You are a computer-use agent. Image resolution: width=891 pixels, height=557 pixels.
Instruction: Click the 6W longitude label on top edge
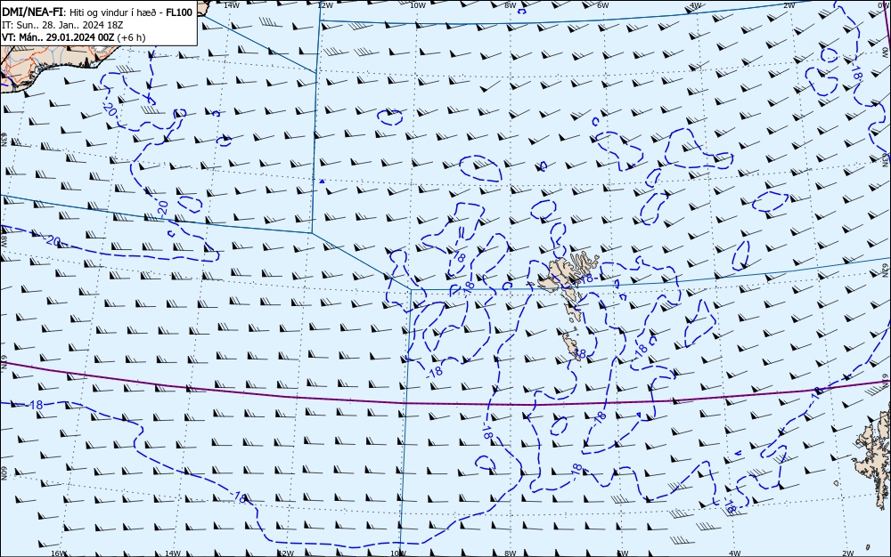pos(603,5)
